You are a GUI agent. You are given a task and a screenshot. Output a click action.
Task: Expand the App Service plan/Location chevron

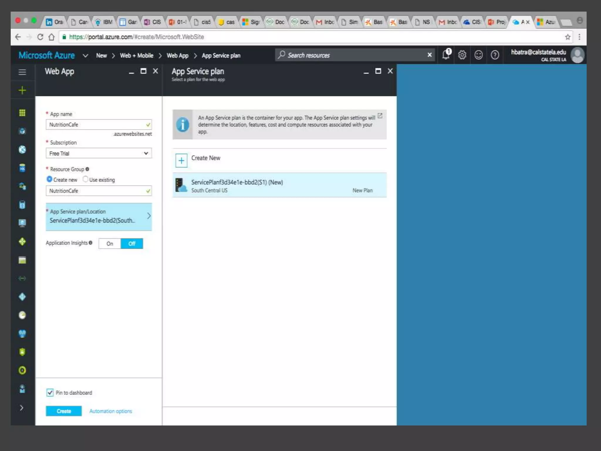point(149,216)
